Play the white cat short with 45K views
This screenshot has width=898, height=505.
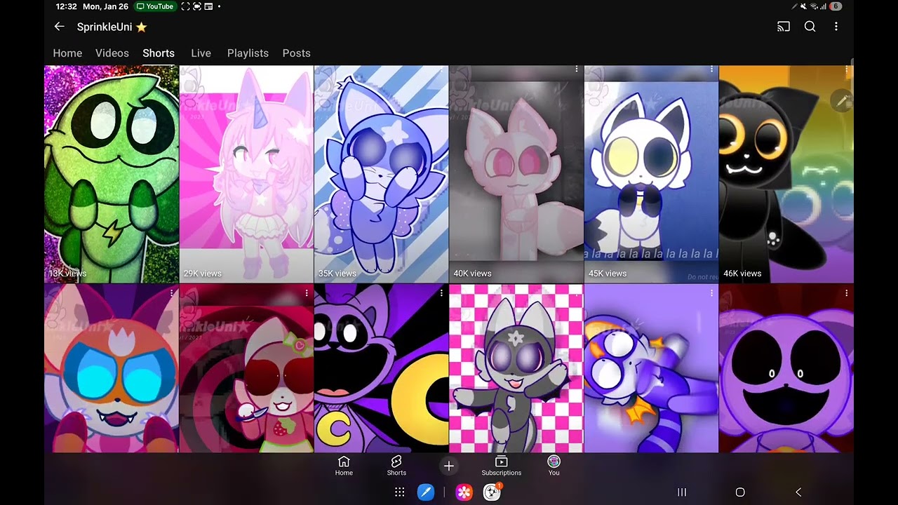651,174
